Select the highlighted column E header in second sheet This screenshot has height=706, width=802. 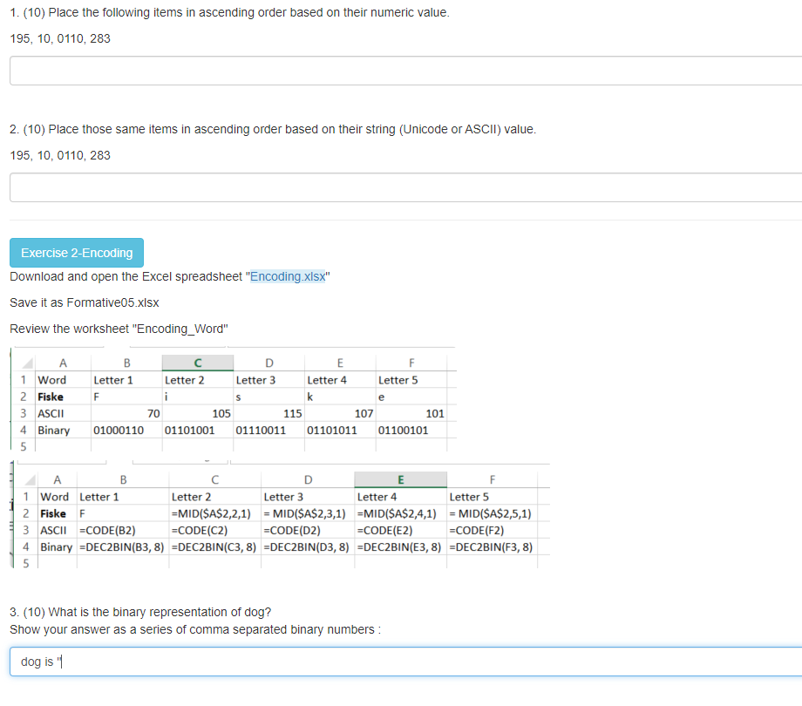[400, 479]
